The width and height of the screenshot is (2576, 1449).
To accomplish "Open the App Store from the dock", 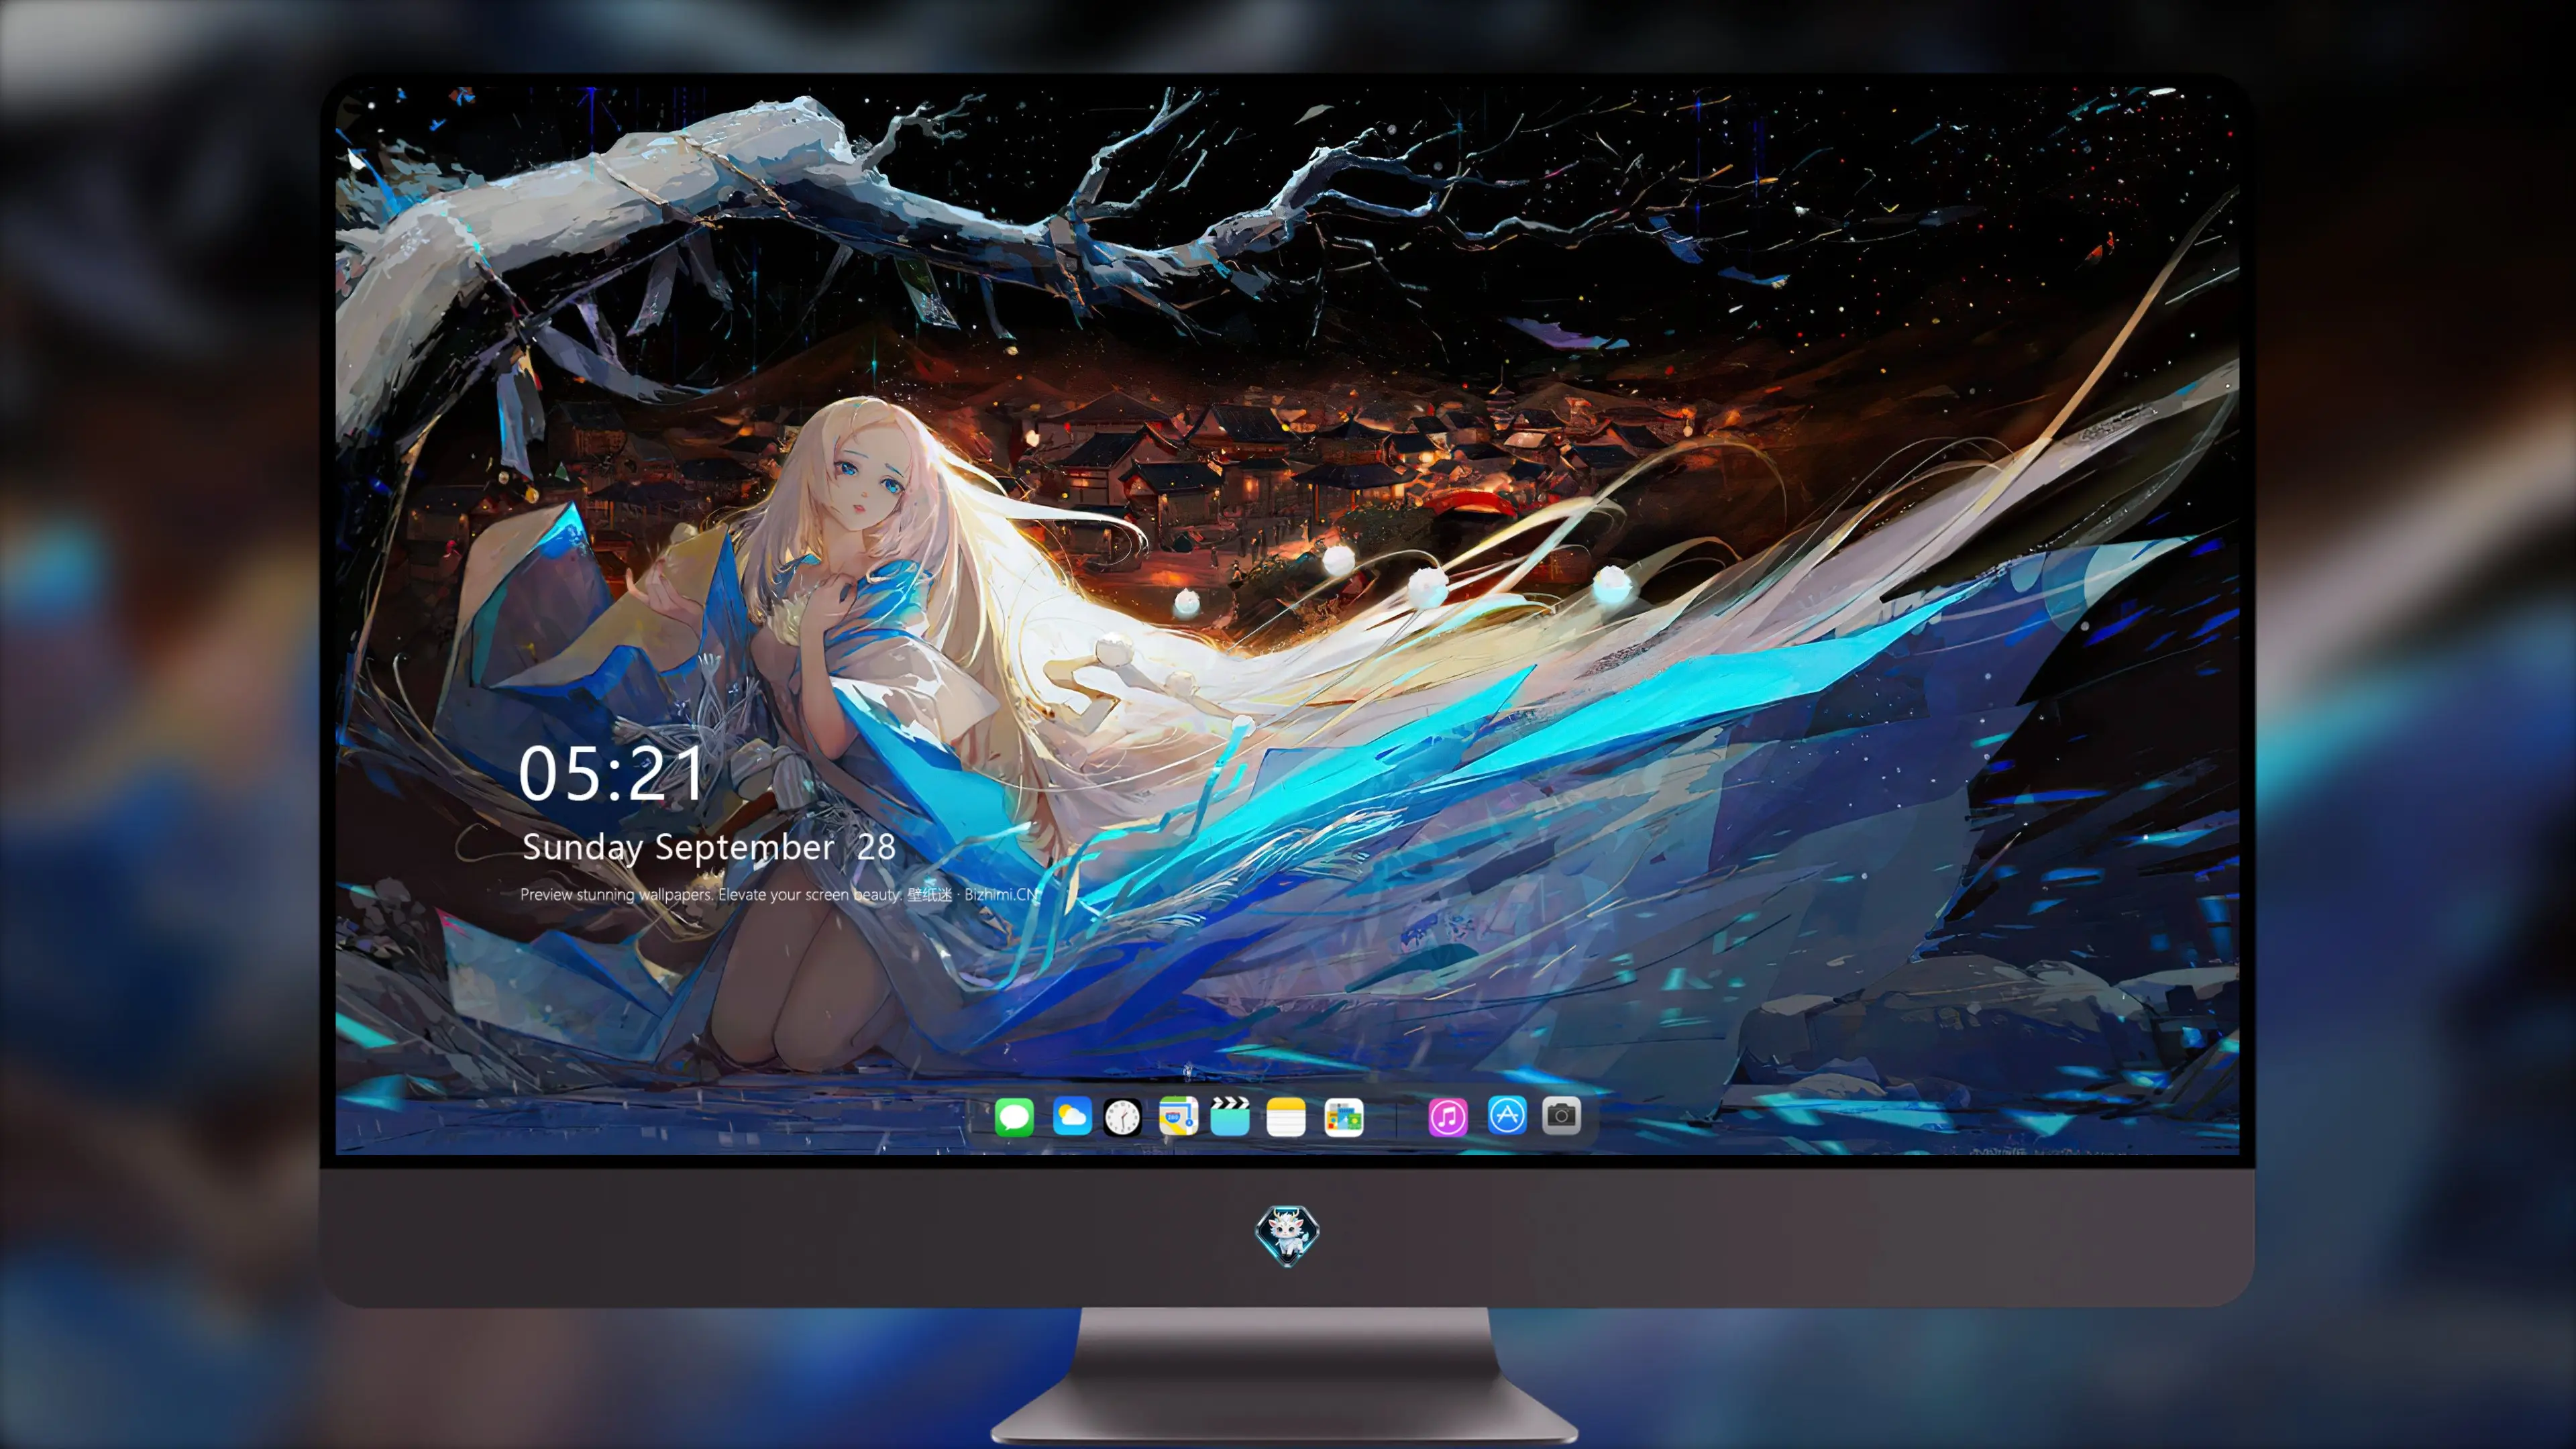I will [1507, 1115].
